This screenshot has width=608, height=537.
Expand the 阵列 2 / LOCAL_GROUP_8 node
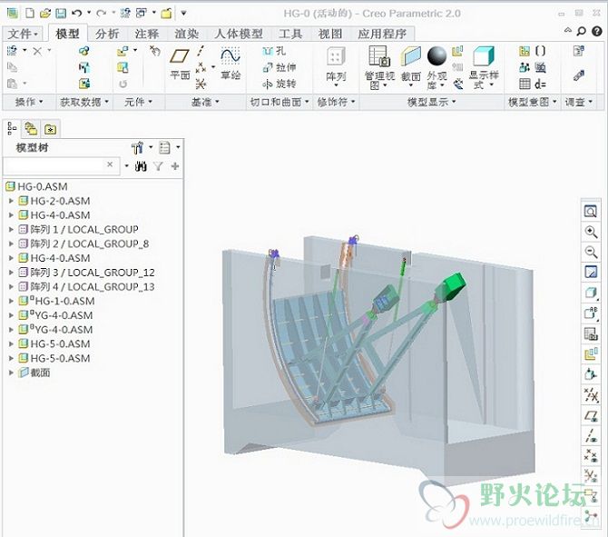11,244
